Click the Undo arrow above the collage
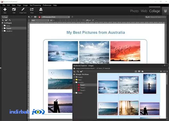 pos(29,17)
